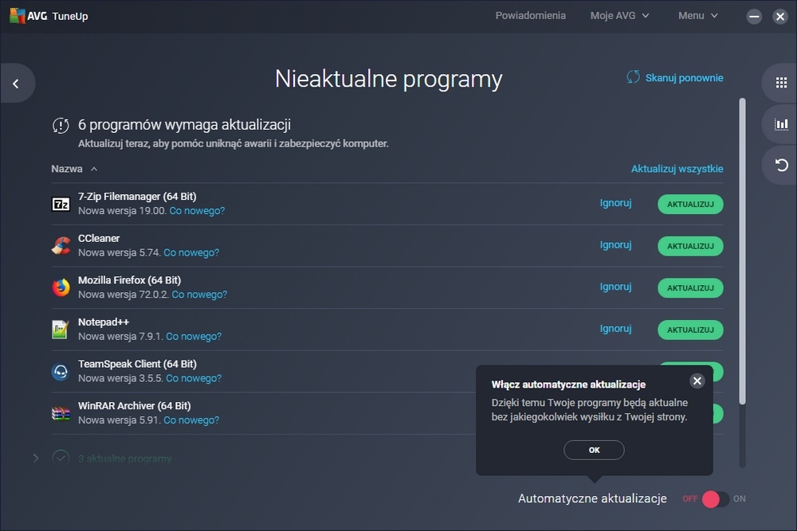Click the Mozilla Firefox icon
Image resolution: width=797 pixels, height=531 pixels.
point(61,287)
